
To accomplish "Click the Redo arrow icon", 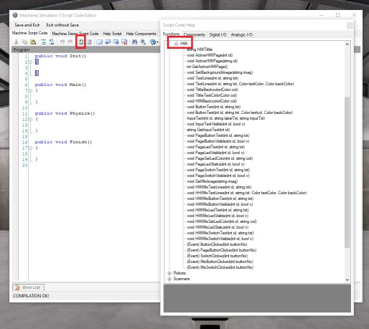I will tap(70, 42).
